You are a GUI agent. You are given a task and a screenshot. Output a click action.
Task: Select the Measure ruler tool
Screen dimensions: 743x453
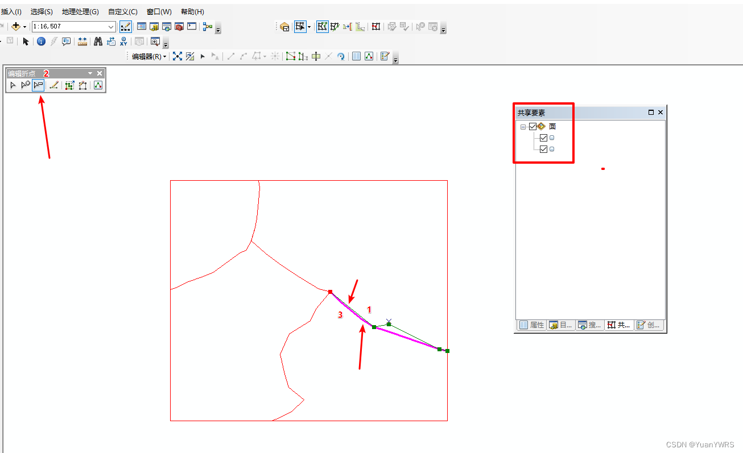point(82,41)
